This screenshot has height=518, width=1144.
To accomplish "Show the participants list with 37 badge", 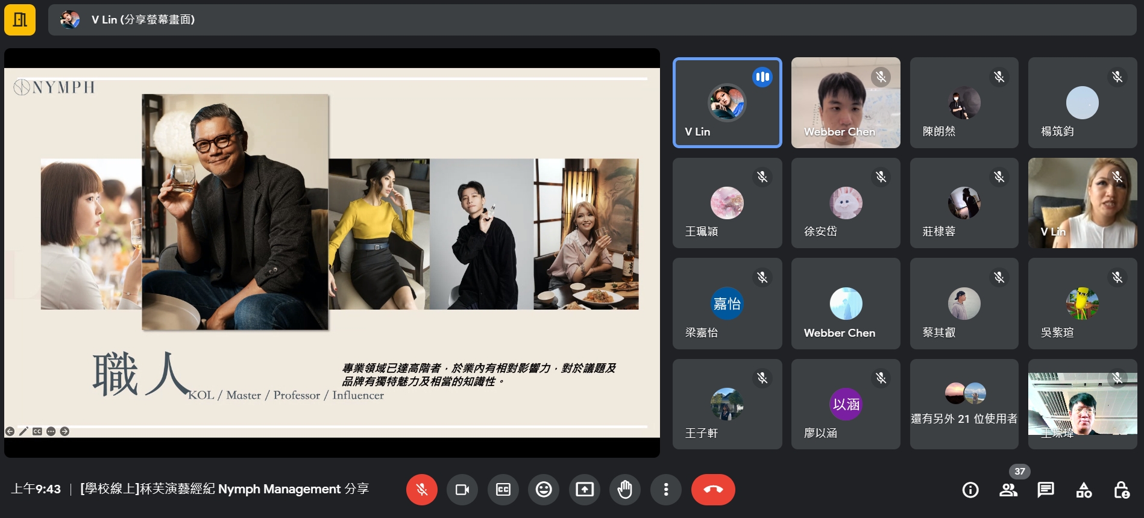I will tap(1008, 490).
